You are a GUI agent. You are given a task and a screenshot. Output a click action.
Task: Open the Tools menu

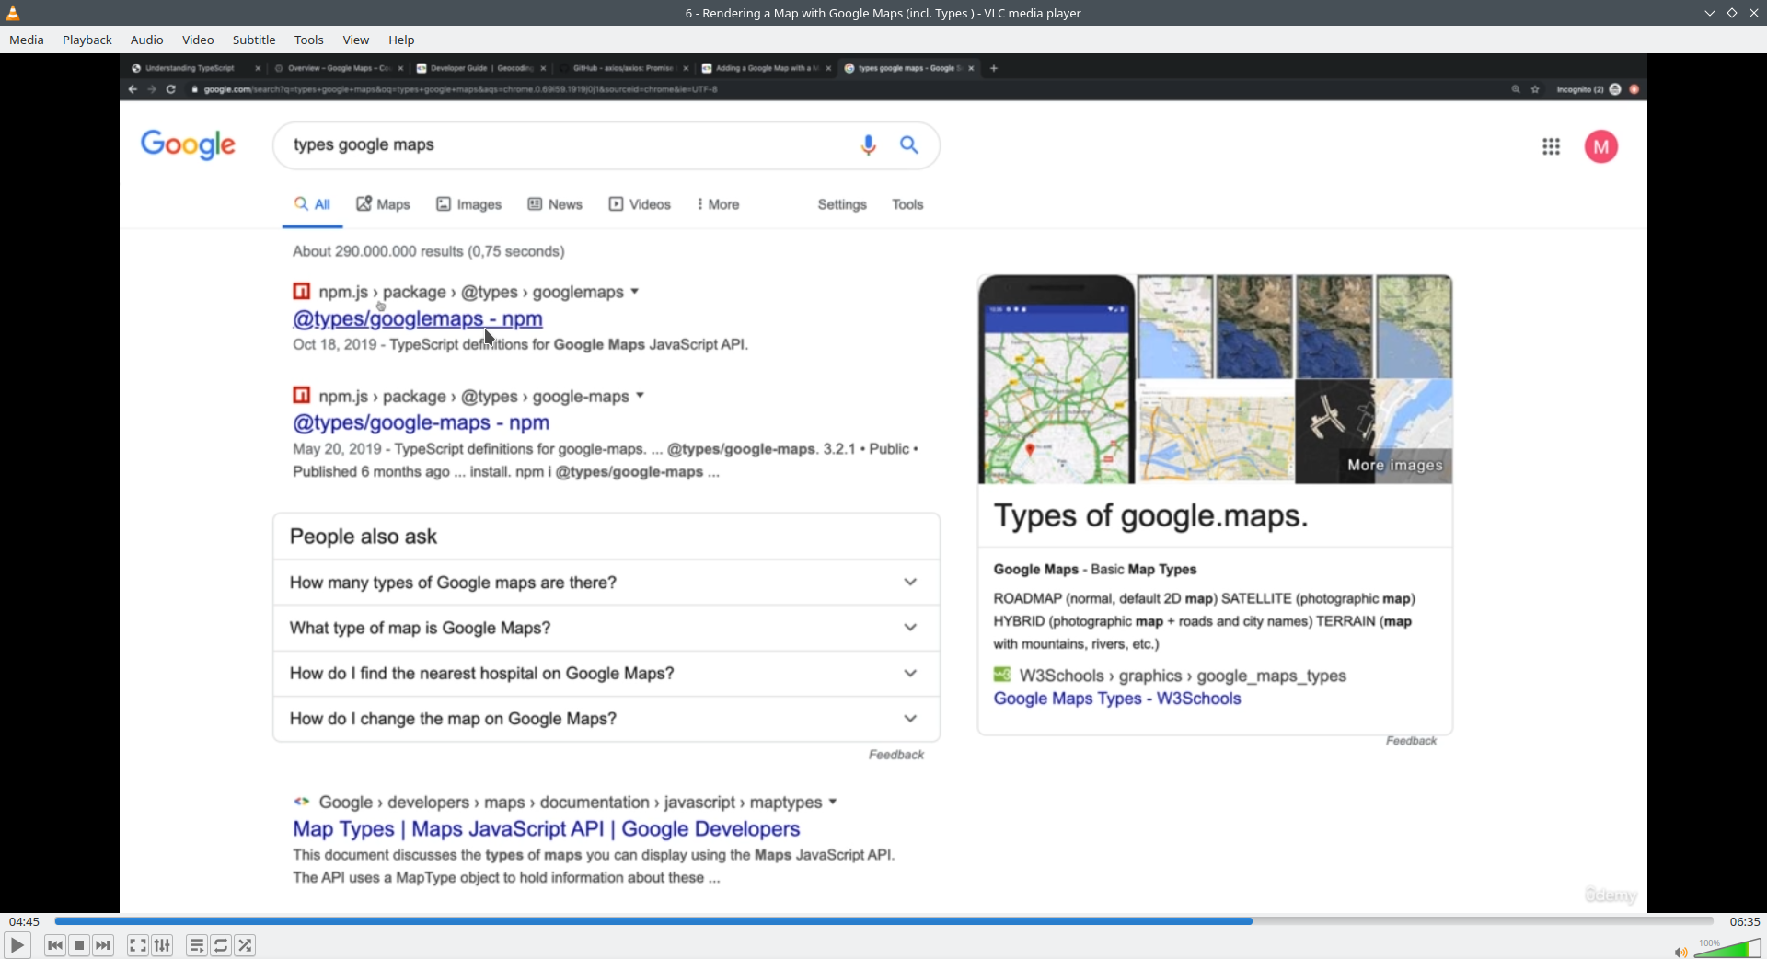tap(309, 40)
